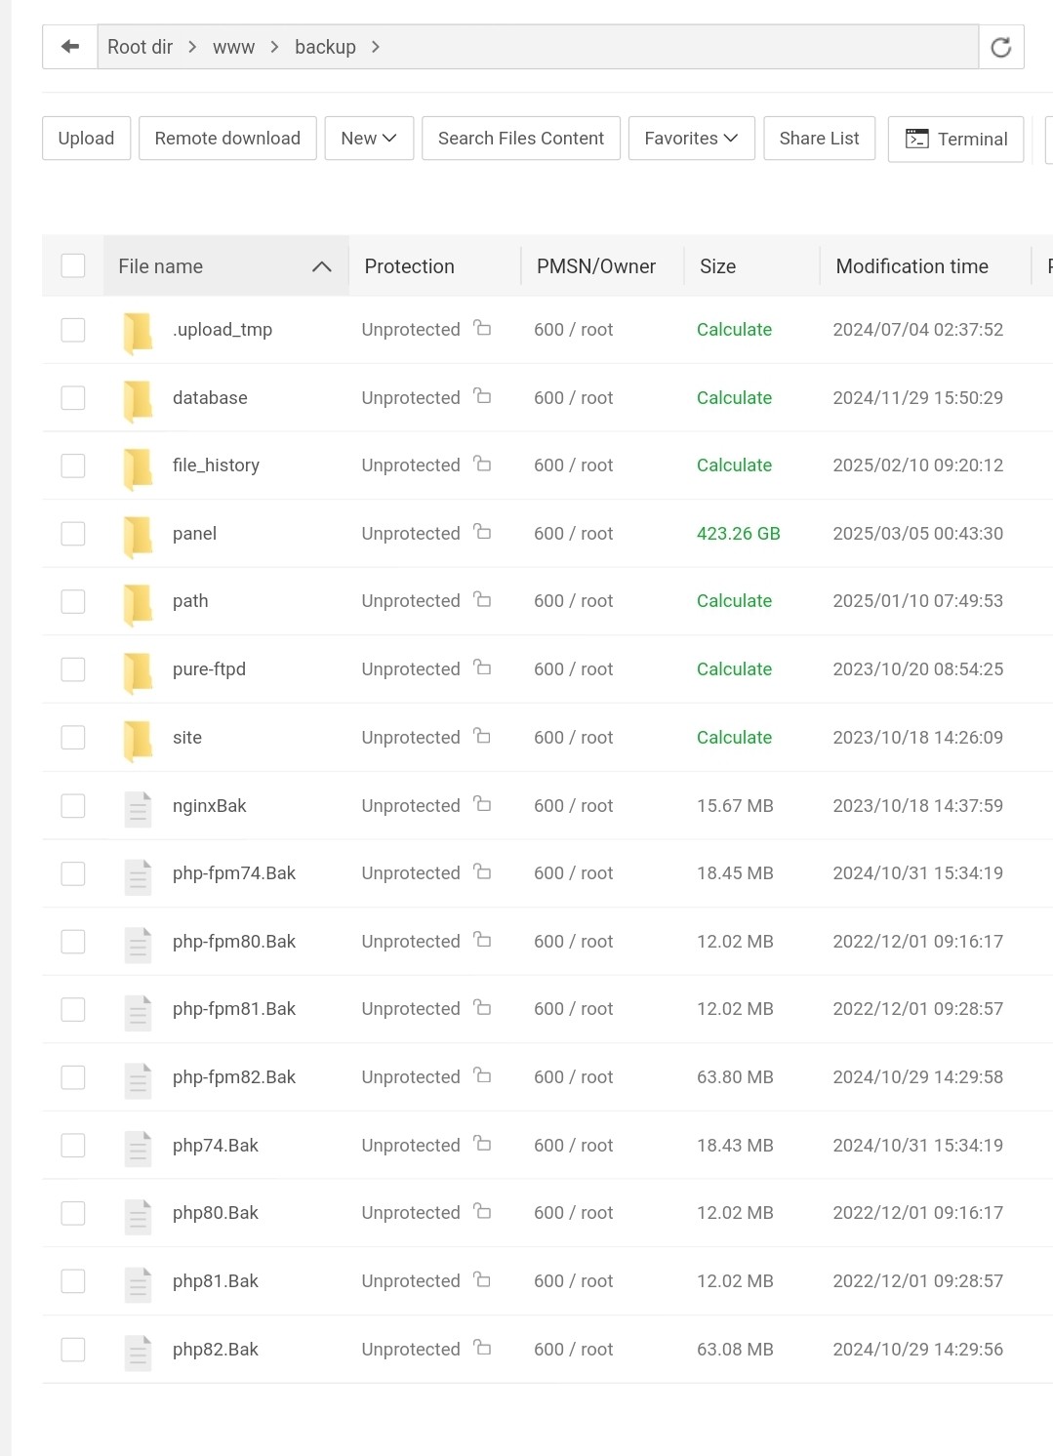Calculate size of pure-ftpd folder

(734, 669)
